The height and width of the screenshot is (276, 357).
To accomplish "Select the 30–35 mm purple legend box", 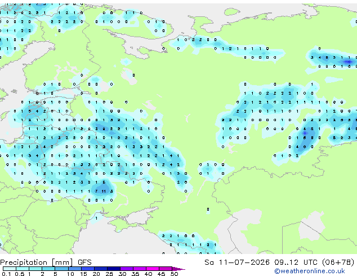I will [x=126, y=269].
